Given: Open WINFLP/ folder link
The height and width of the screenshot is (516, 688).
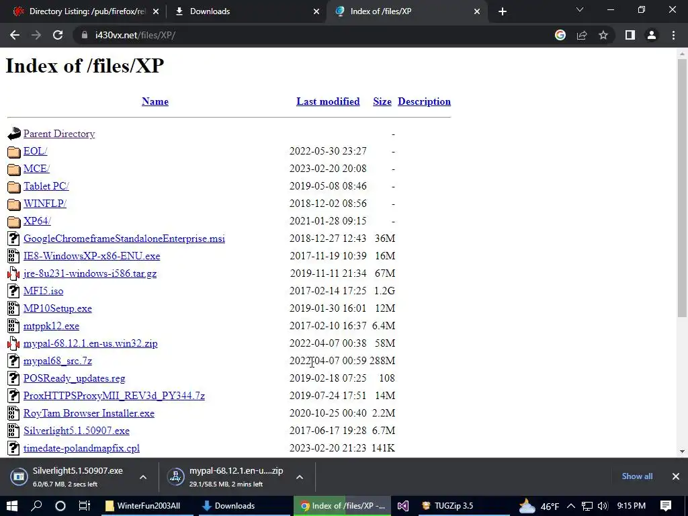Looking at the screenshot, I should pos(45,204).
